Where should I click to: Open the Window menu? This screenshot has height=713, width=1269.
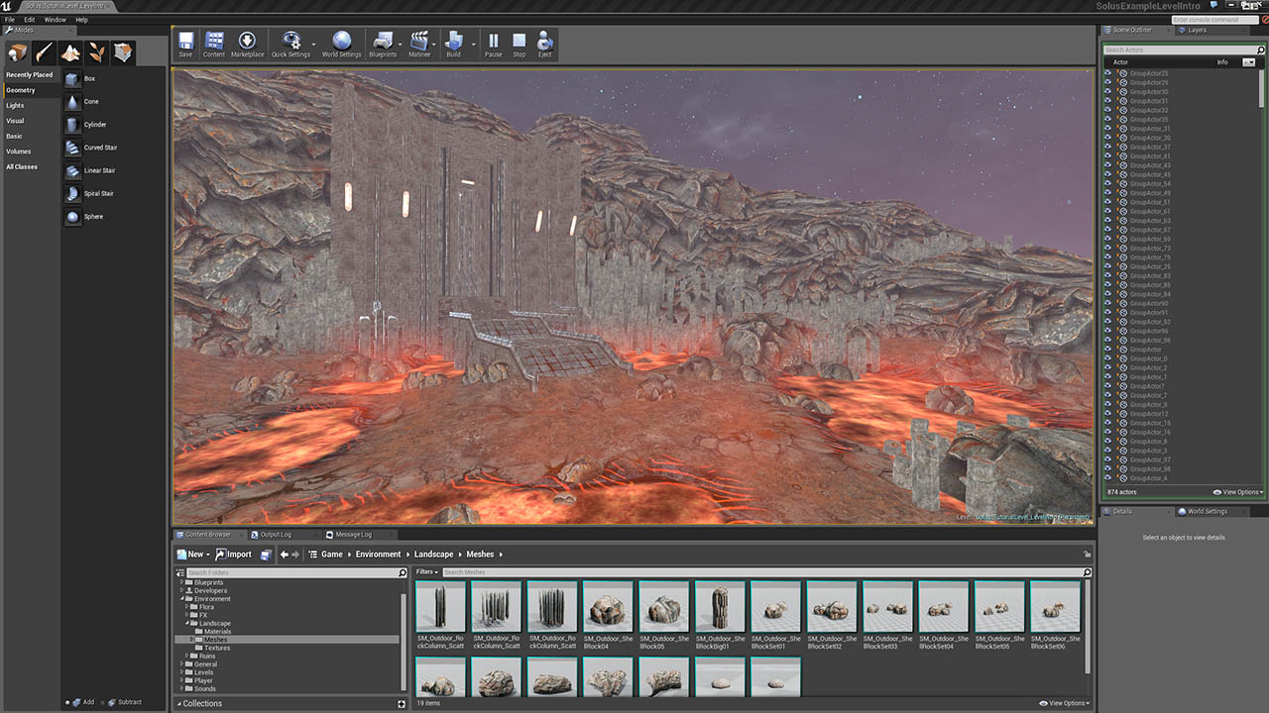tap(56, 20)
